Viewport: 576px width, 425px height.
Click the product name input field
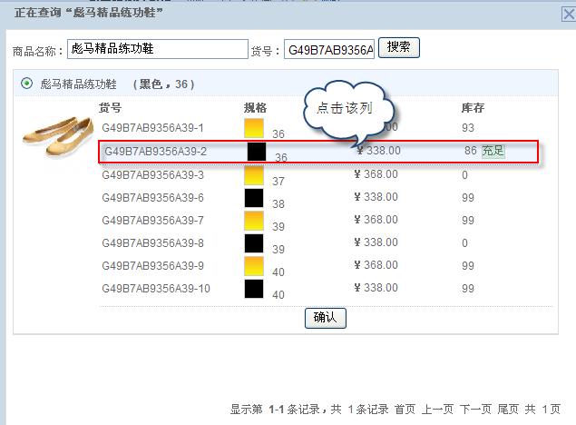(x=158, y=49)
